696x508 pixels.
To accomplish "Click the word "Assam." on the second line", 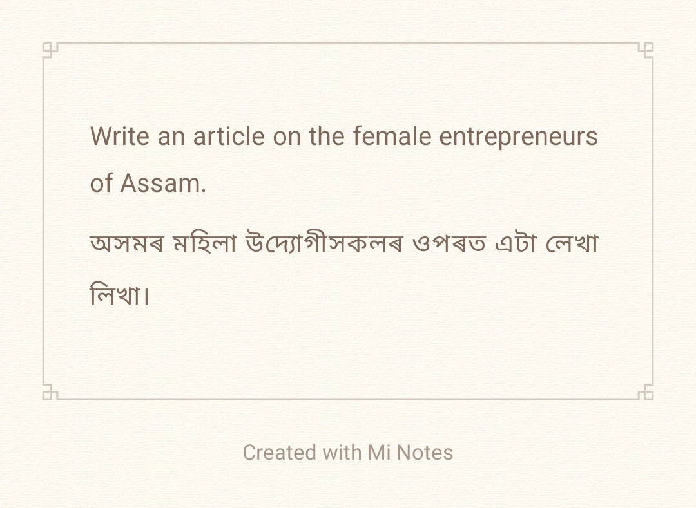I will point(164,183).
